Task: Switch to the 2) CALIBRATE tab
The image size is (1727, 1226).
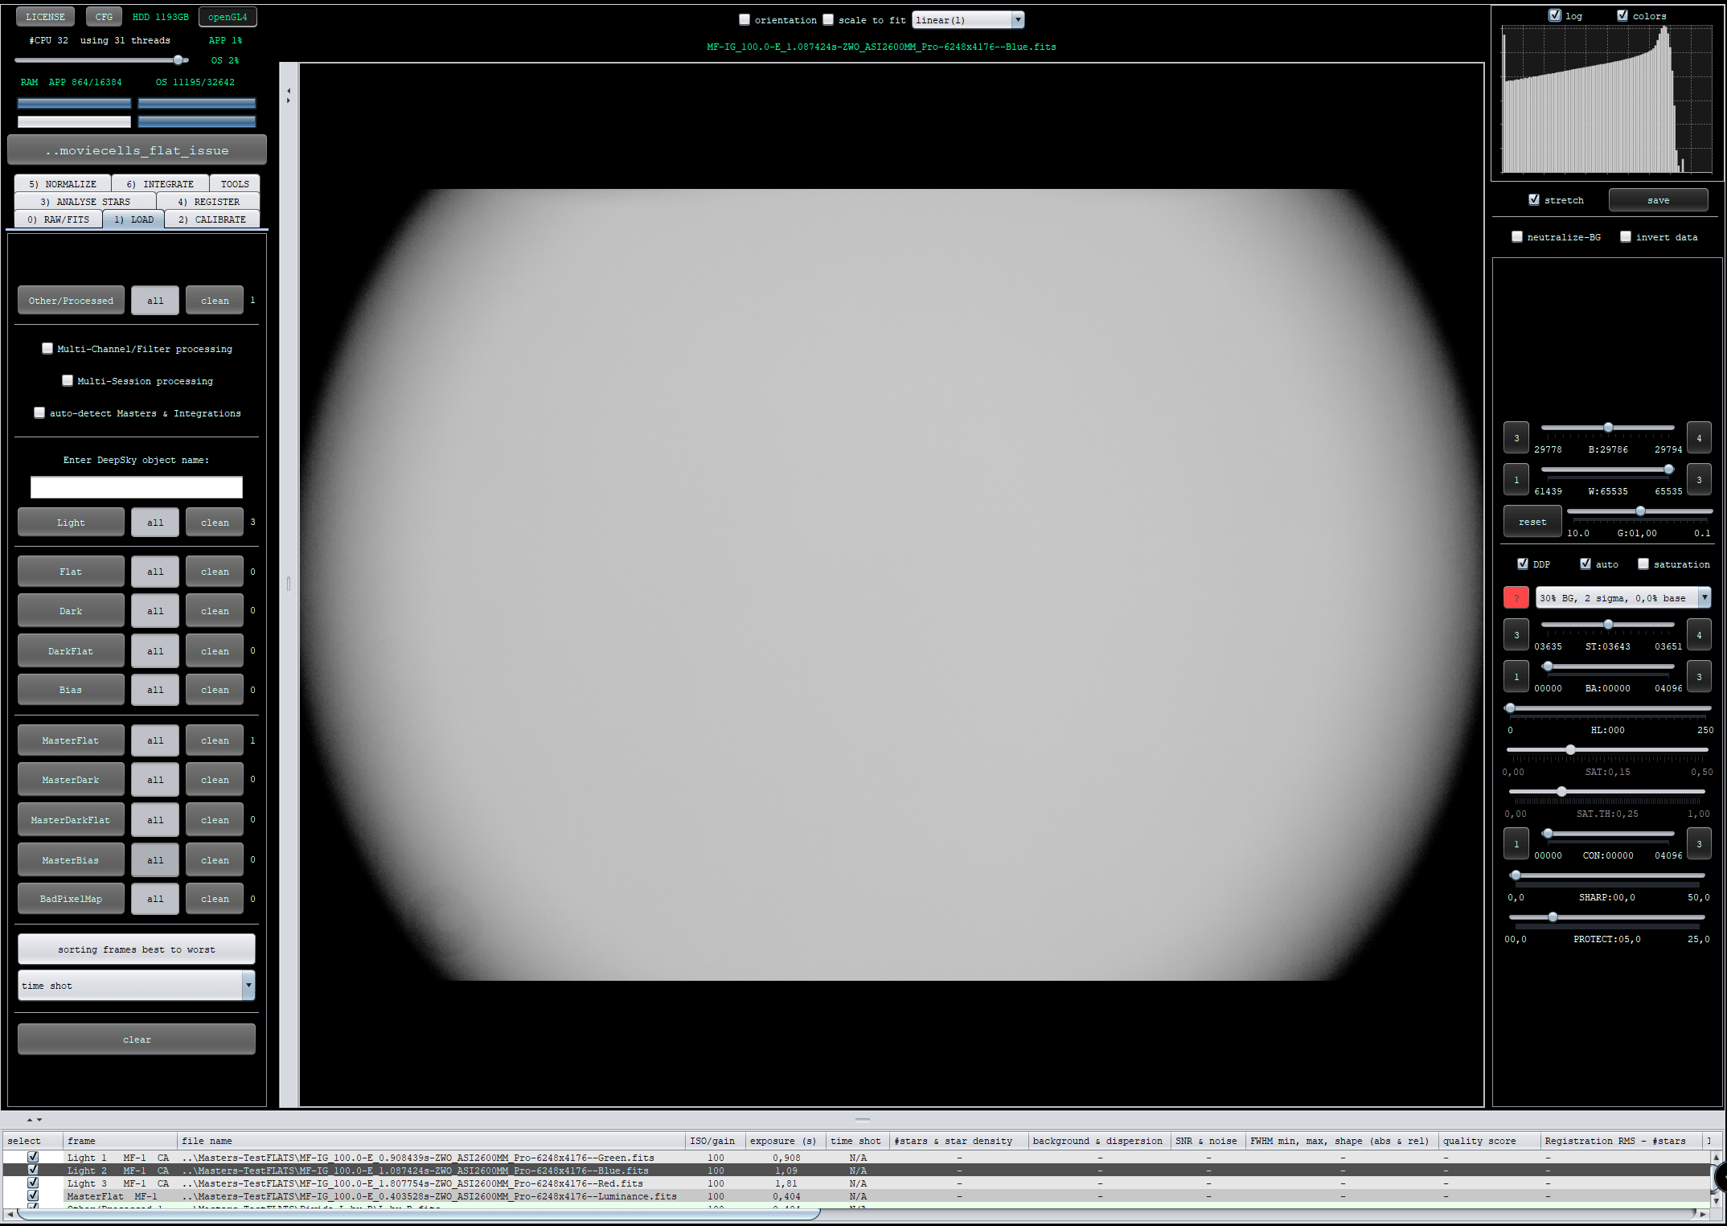Action: (x=211, y=219)
